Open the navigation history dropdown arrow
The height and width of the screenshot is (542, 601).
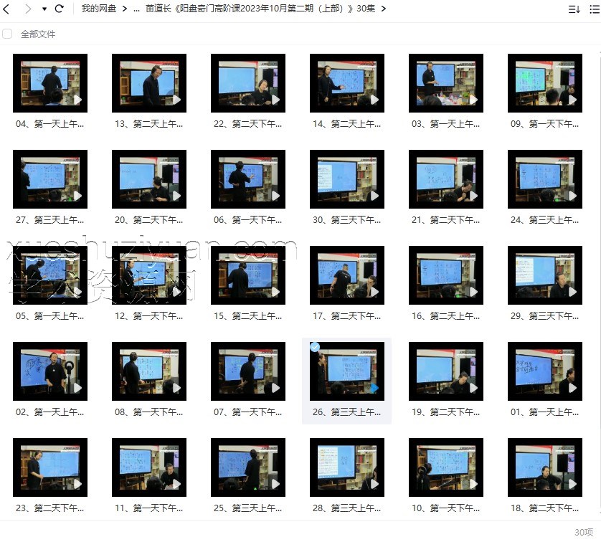click(x=44, y=9)
